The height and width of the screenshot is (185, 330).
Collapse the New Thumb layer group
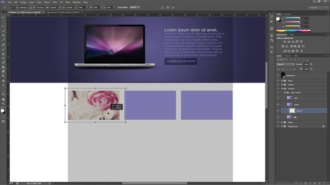285,92
